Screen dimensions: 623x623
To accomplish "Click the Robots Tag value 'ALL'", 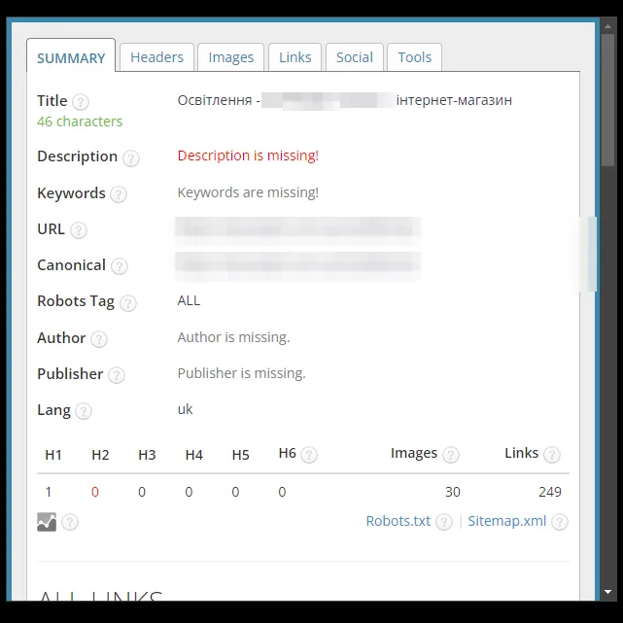I will coord(189,300).
